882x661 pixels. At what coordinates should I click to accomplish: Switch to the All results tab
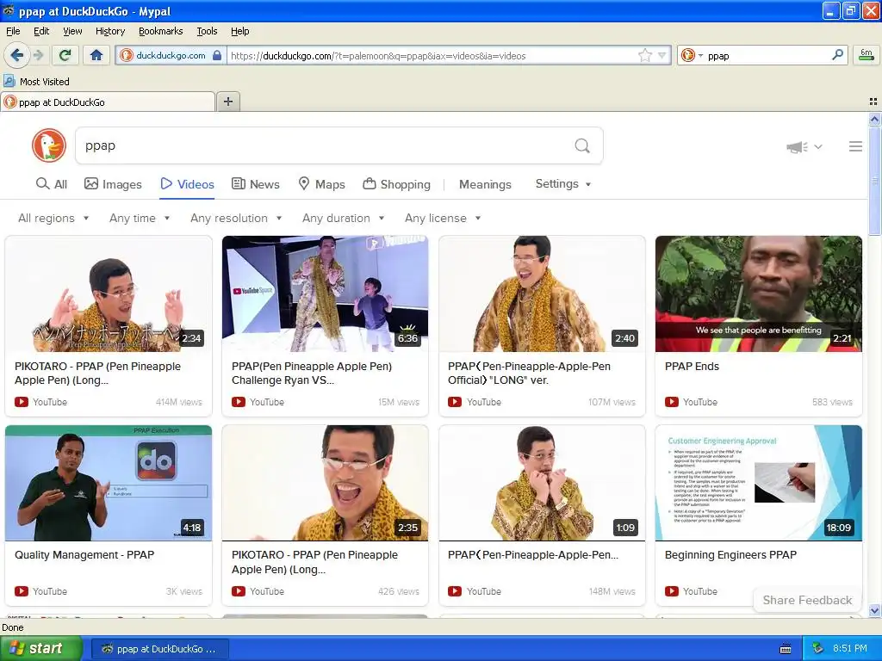click(x=51, y=184)
